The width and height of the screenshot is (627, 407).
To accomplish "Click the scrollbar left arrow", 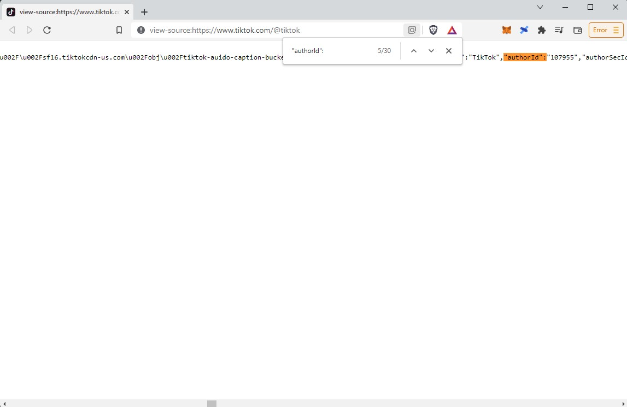I will (x=3, y=403).
